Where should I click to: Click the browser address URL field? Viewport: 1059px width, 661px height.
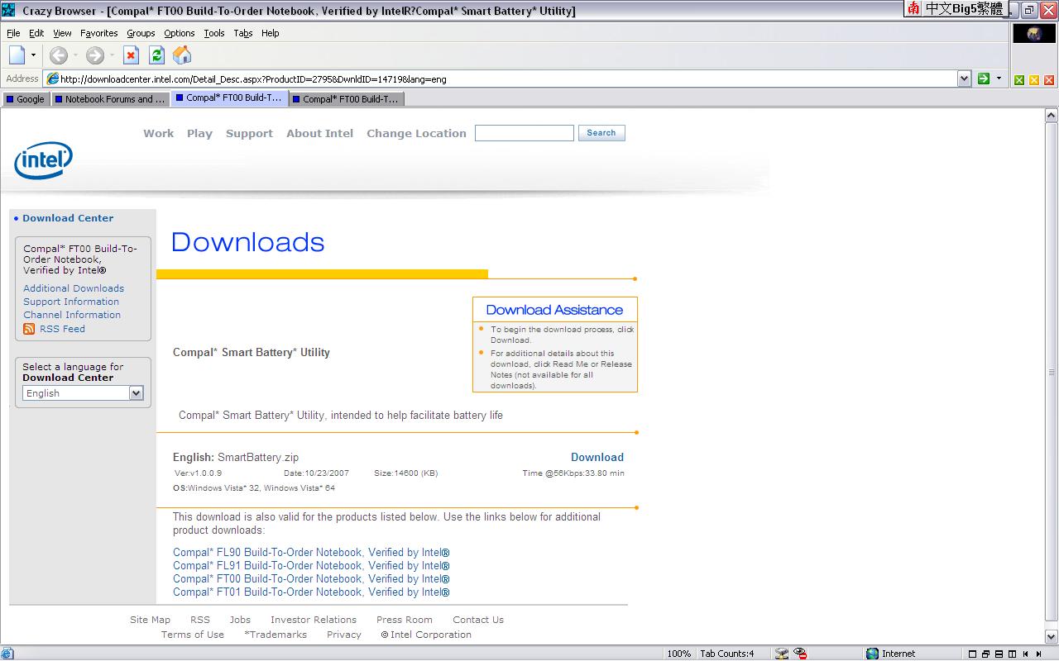click(508, 79)
